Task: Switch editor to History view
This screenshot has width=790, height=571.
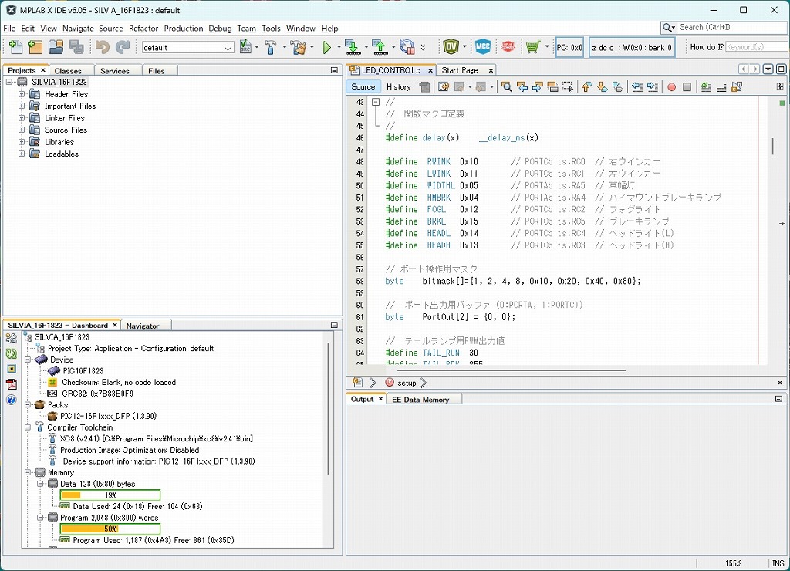Action: click(x=399, y=86)
